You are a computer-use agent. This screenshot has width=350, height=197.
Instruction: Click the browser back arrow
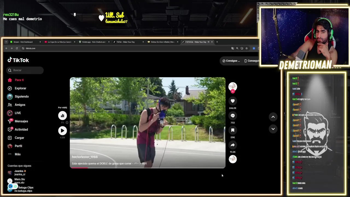pyautogui.click(x=7, y=48)
